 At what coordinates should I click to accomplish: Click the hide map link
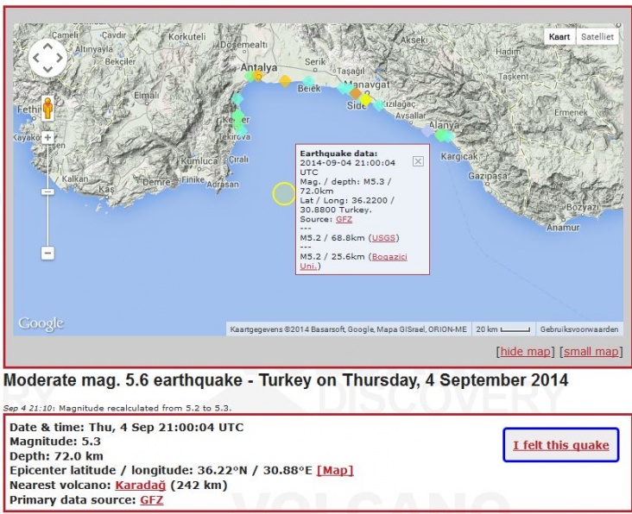coord(526,351)
